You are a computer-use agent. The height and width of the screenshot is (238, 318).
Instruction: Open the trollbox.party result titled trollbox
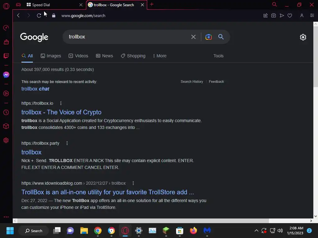pyautogui.click(x=31, y=152)
